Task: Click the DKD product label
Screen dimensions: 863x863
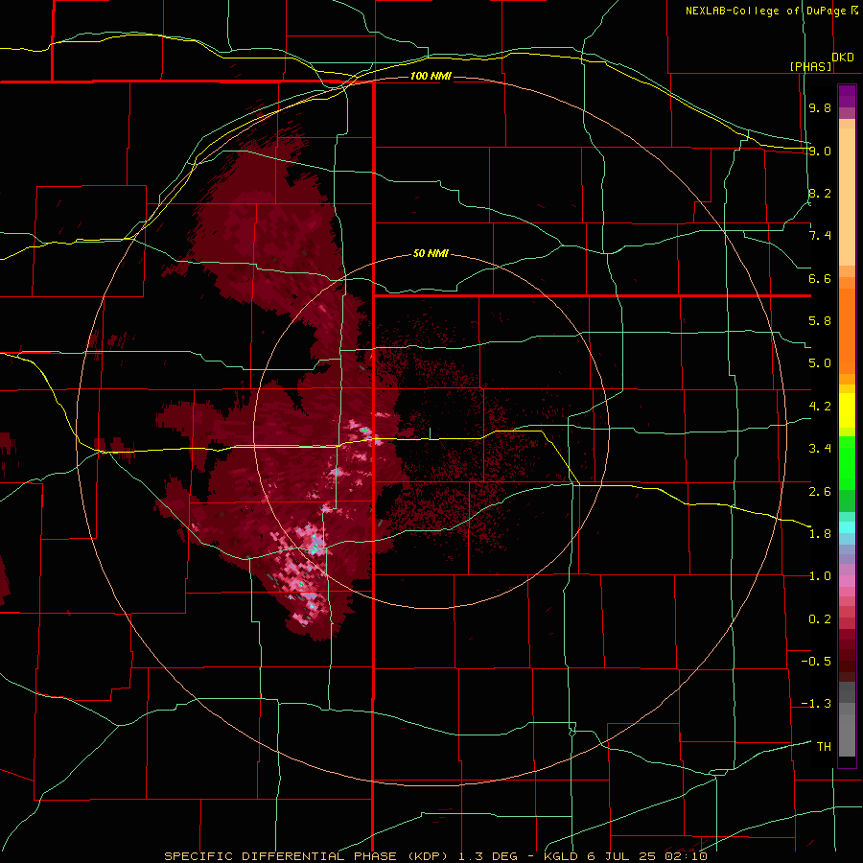Action: 843,58
